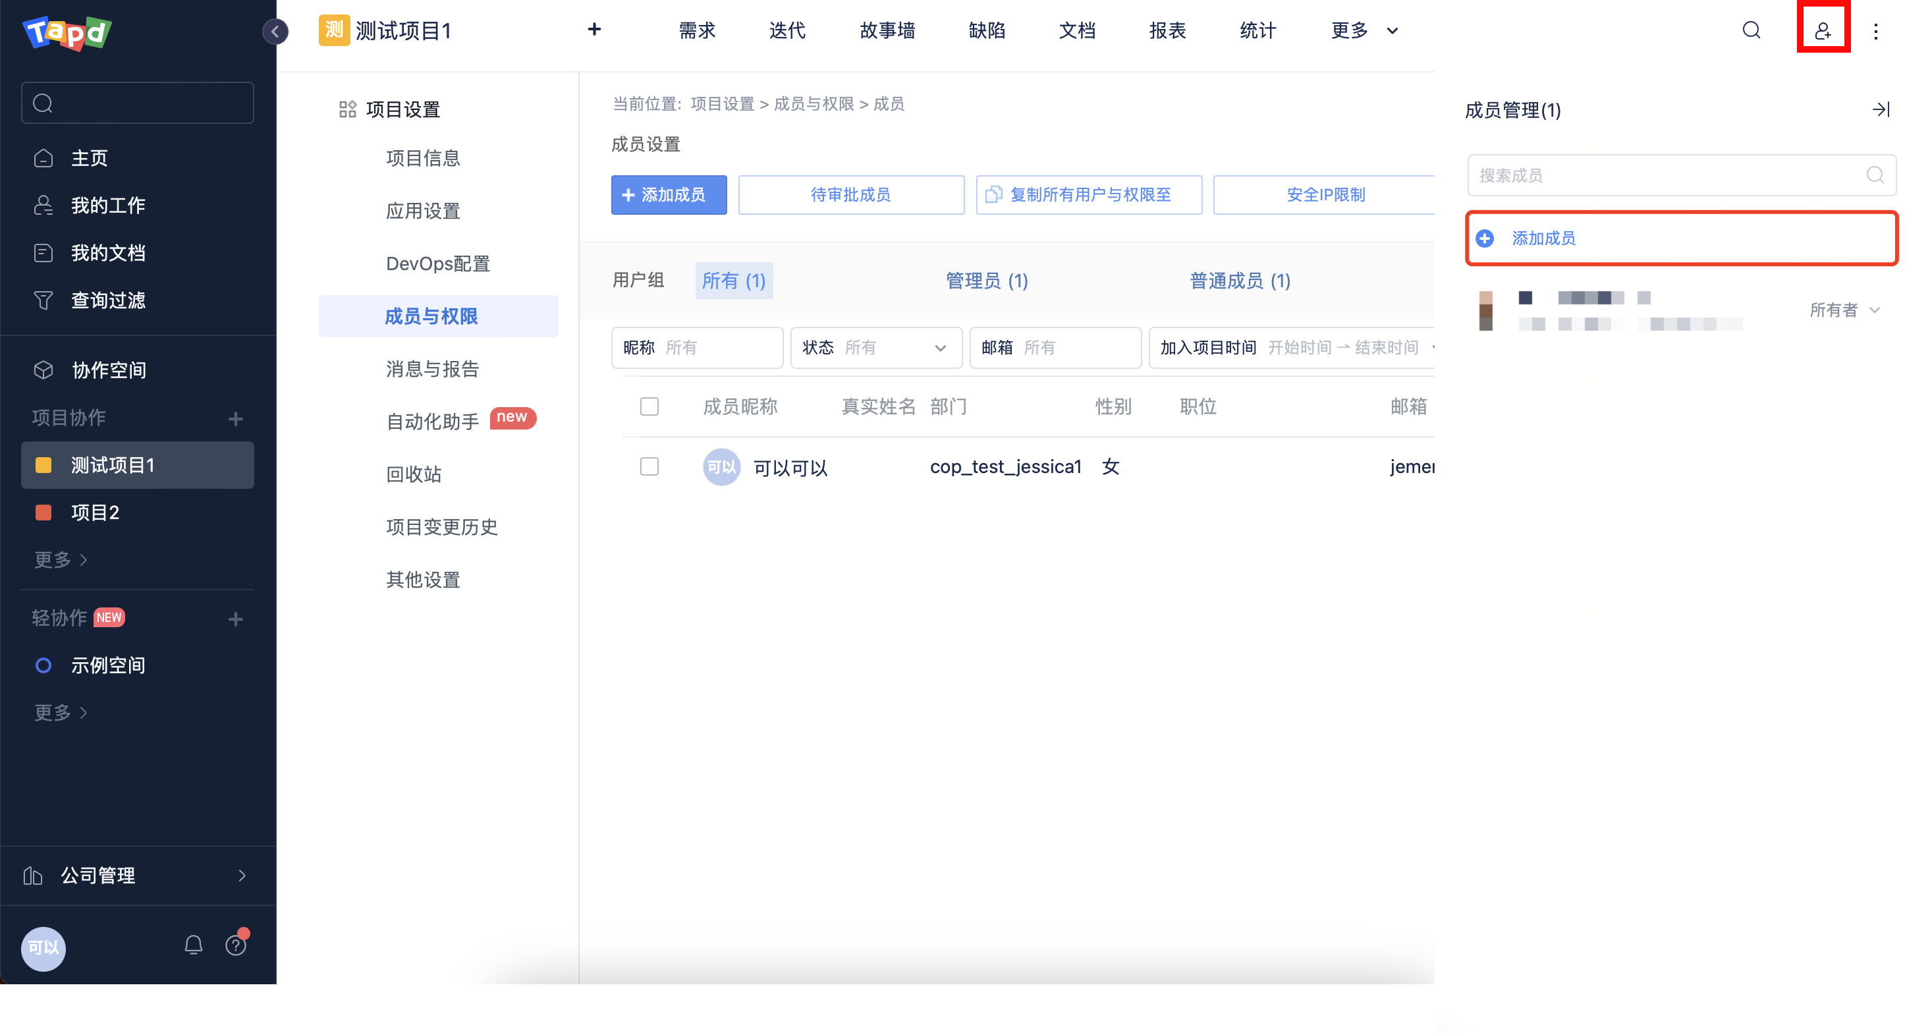This screenshot has width=1930, height=1033.
Task: Click the 搜索成员 search field
Action: point(1681,175)
